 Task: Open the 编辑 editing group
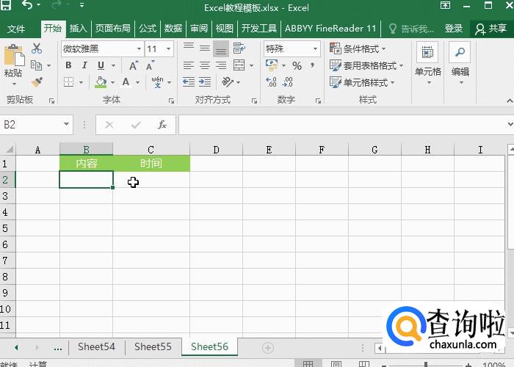coord(460,64)
